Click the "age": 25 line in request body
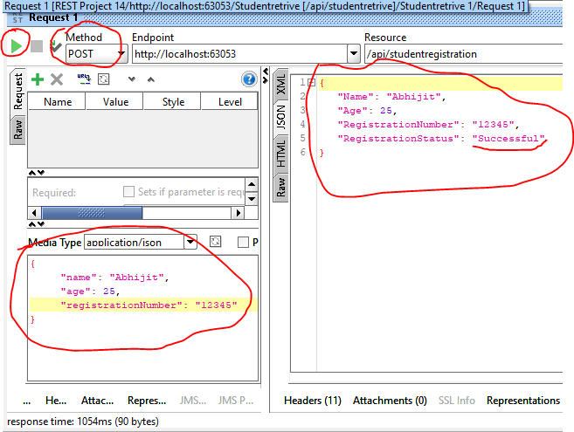Viewport: 574px width, 432px height. [90, 291]
